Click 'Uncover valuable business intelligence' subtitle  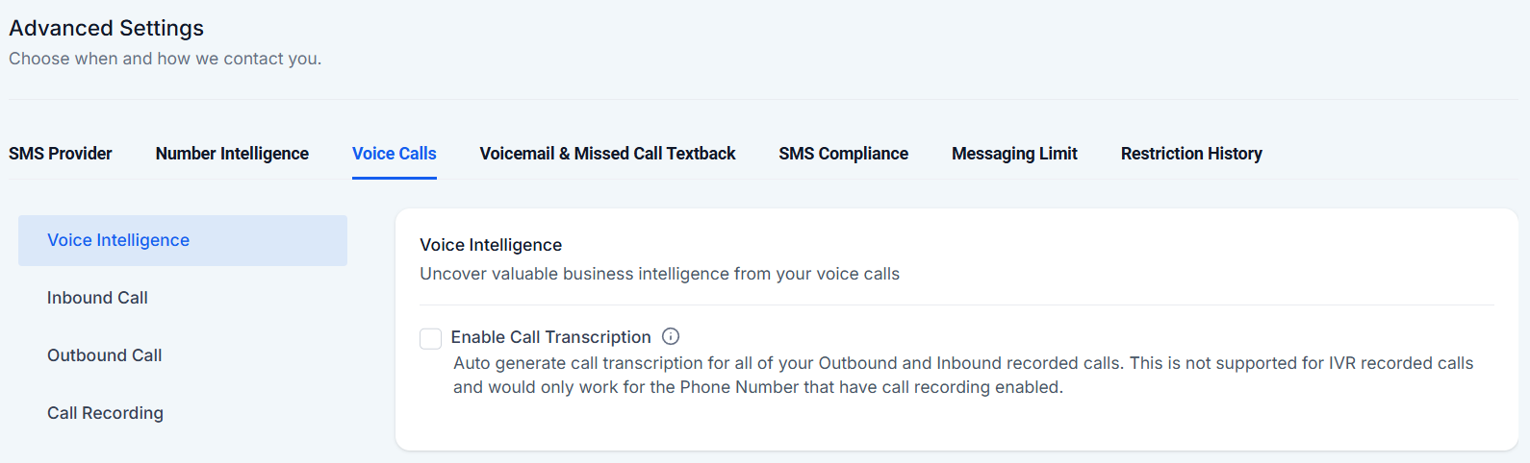tap(659, 274)
